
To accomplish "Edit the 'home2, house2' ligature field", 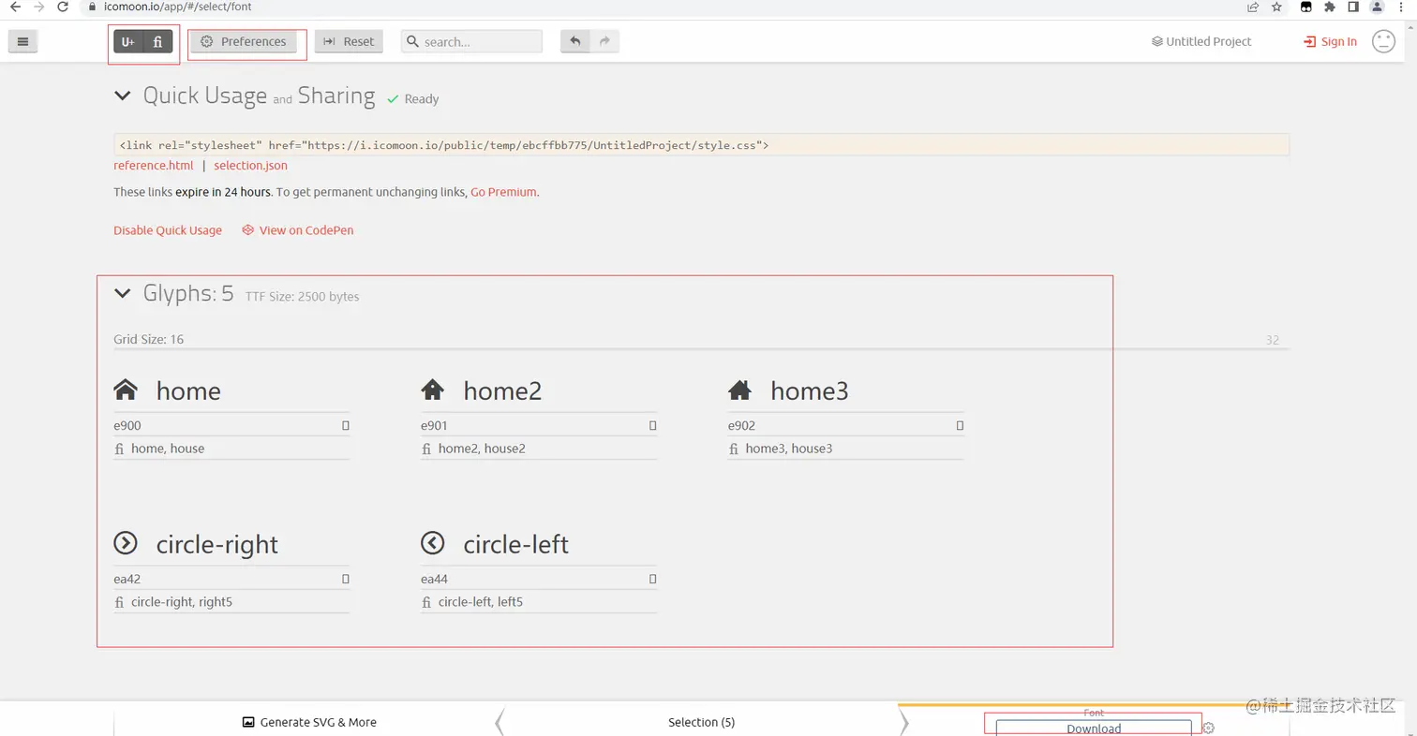I will [547, 449].
